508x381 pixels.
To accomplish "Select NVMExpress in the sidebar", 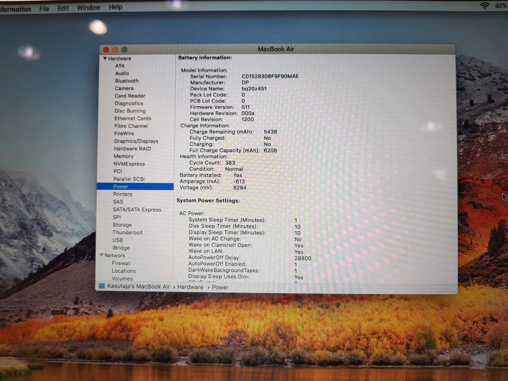I will point(129,164).
